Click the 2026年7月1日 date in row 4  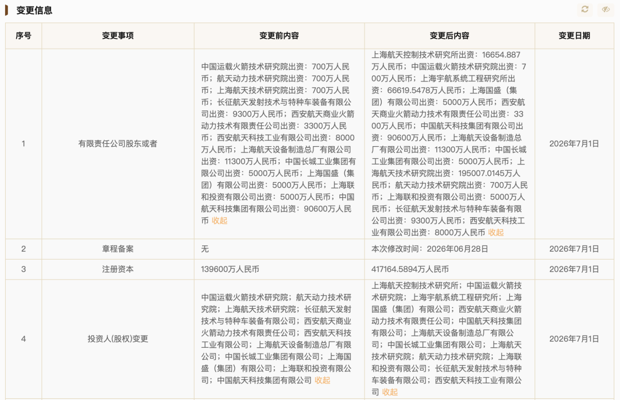click(574, 339)
